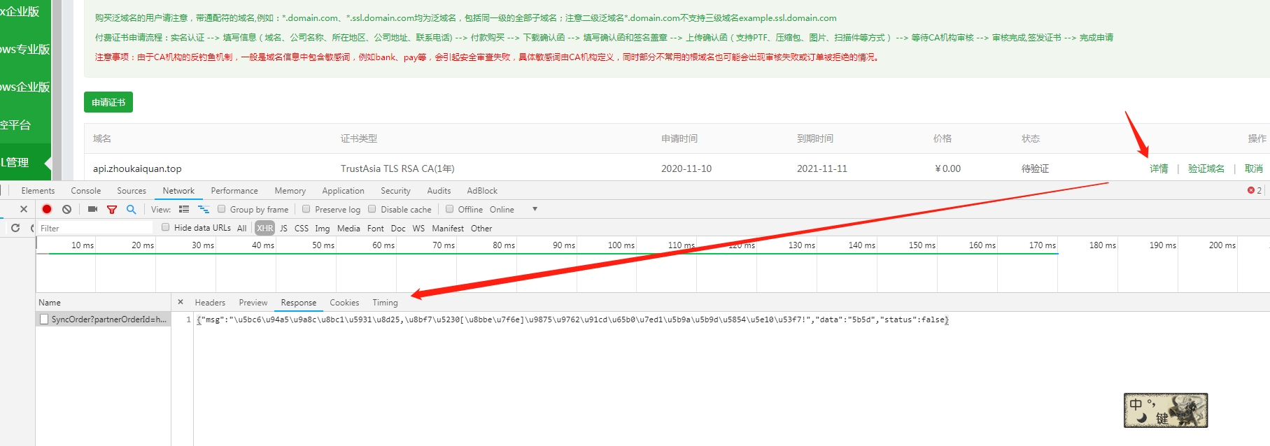Clear the network log
The height and width of the screenshot is (446, 1270).
(x=66, y=209)
